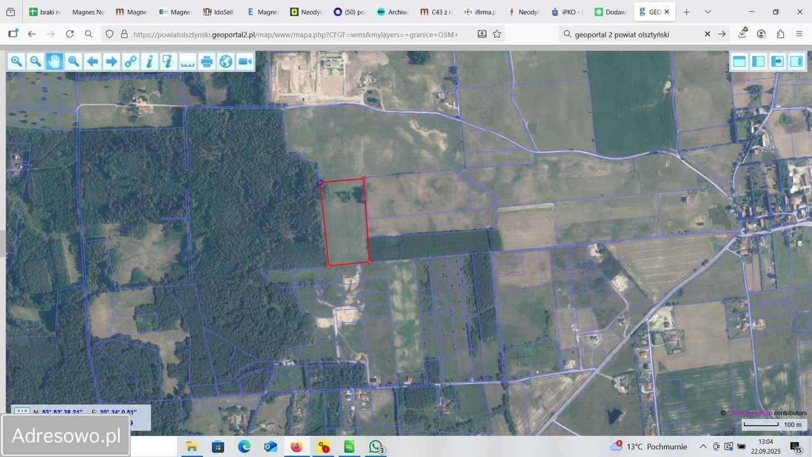Select the object info tool

[150, 62]
